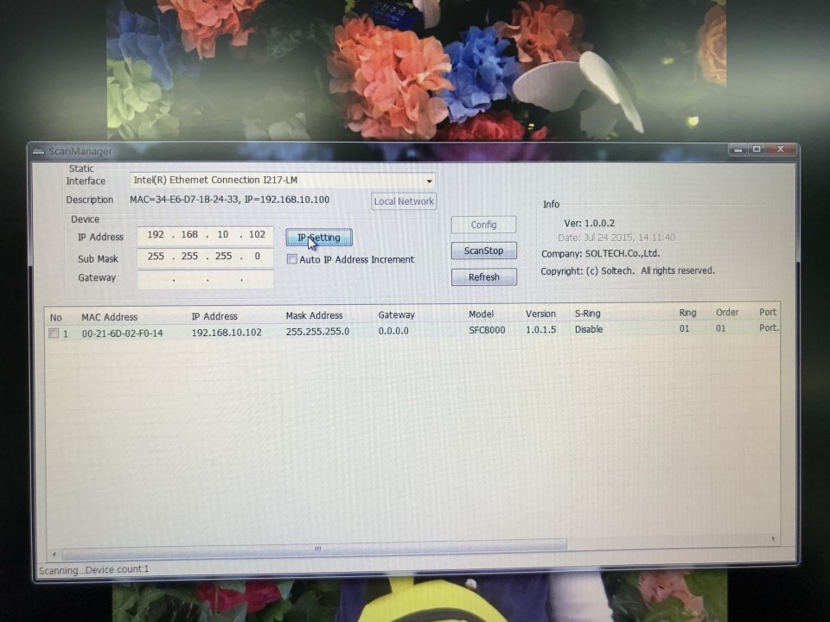Image resolution: width=830 pixels, height=622 pixels.
Task: Select the SFC8000 device row
Action: coord(346,332)
